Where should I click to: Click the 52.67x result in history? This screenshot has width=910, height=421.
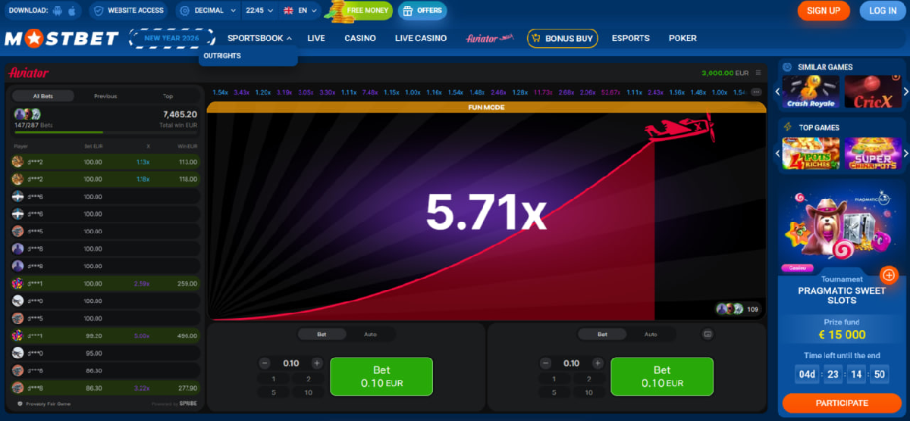pos(610,92)
